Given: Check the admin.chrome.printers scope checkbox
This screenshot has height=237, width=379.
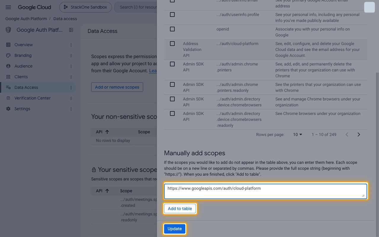Looking at the screenshot, I should coord(172,64).
